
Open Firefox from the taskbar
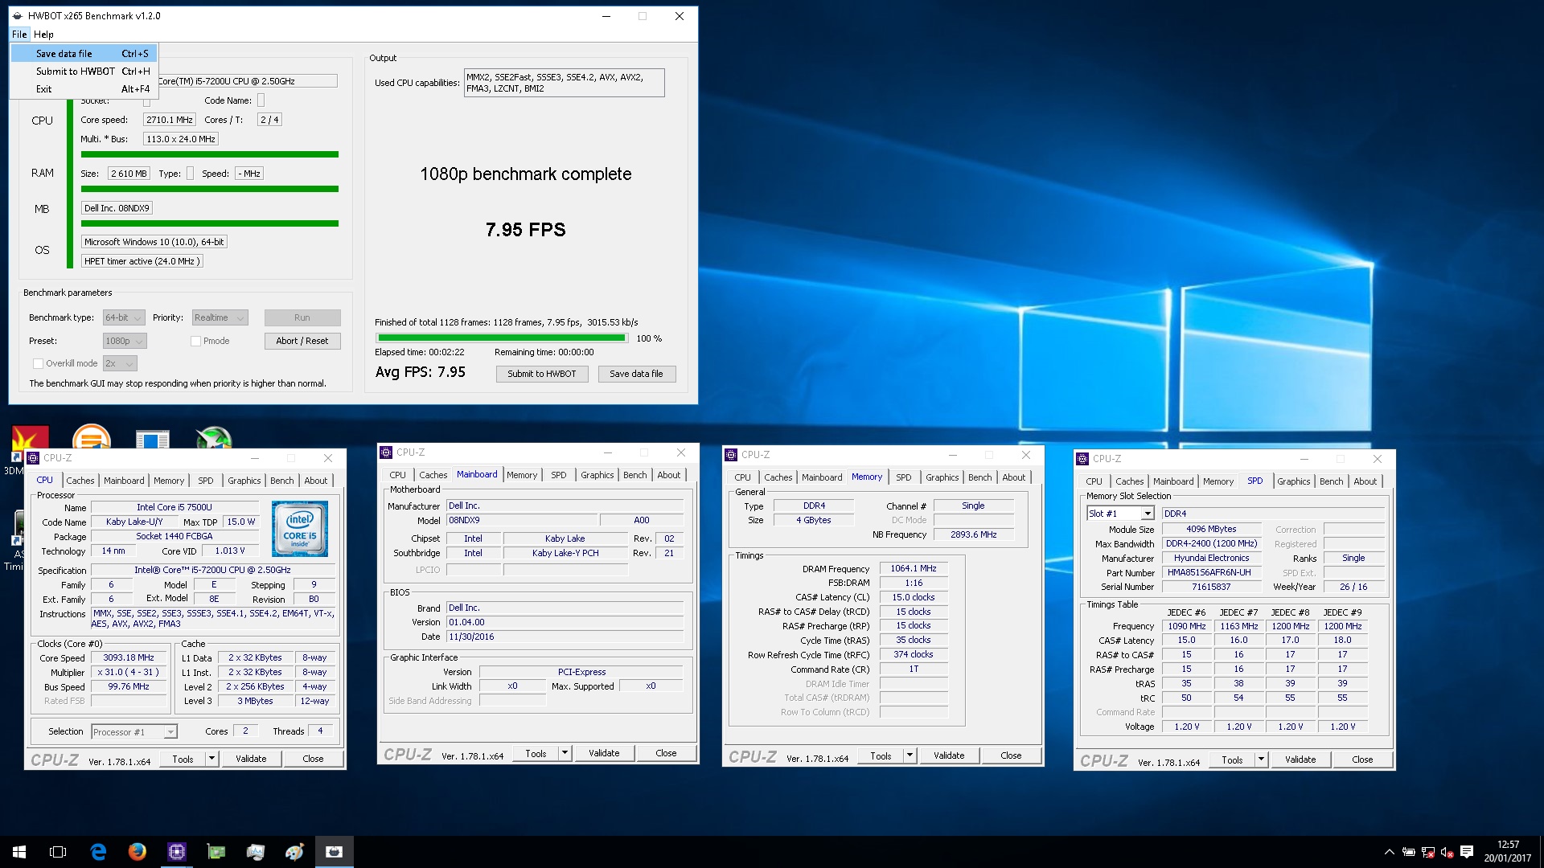pyautogui.click(x=138, y=852)
